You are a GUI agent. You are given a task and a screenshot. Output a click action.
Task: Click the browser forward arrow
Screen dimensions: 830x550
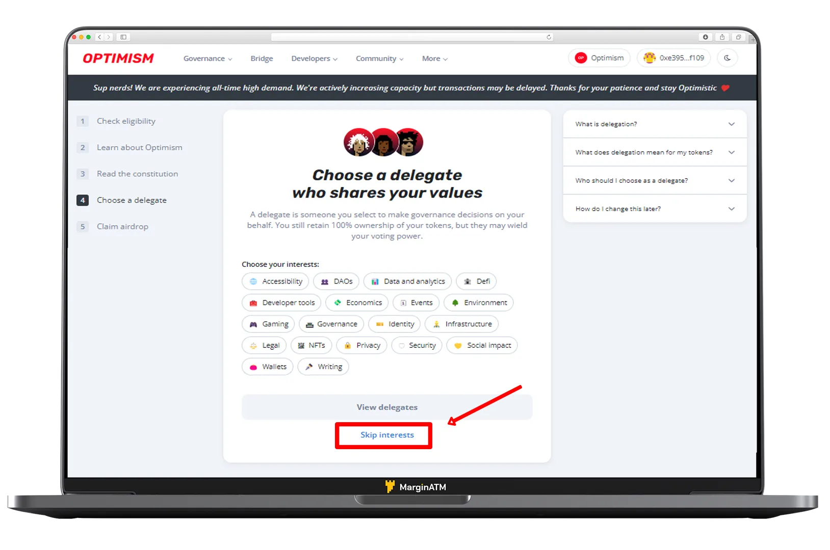[x=109, y=37]
